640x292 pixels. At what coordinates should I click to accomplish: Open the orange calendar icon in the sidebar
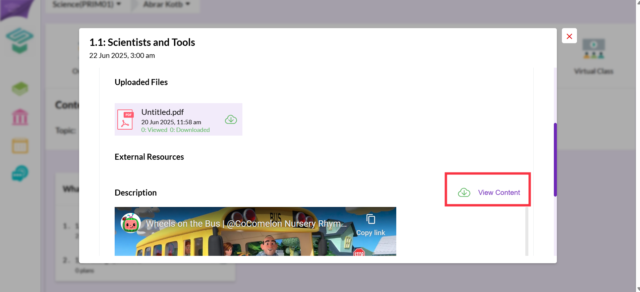(x=20, y=146)
